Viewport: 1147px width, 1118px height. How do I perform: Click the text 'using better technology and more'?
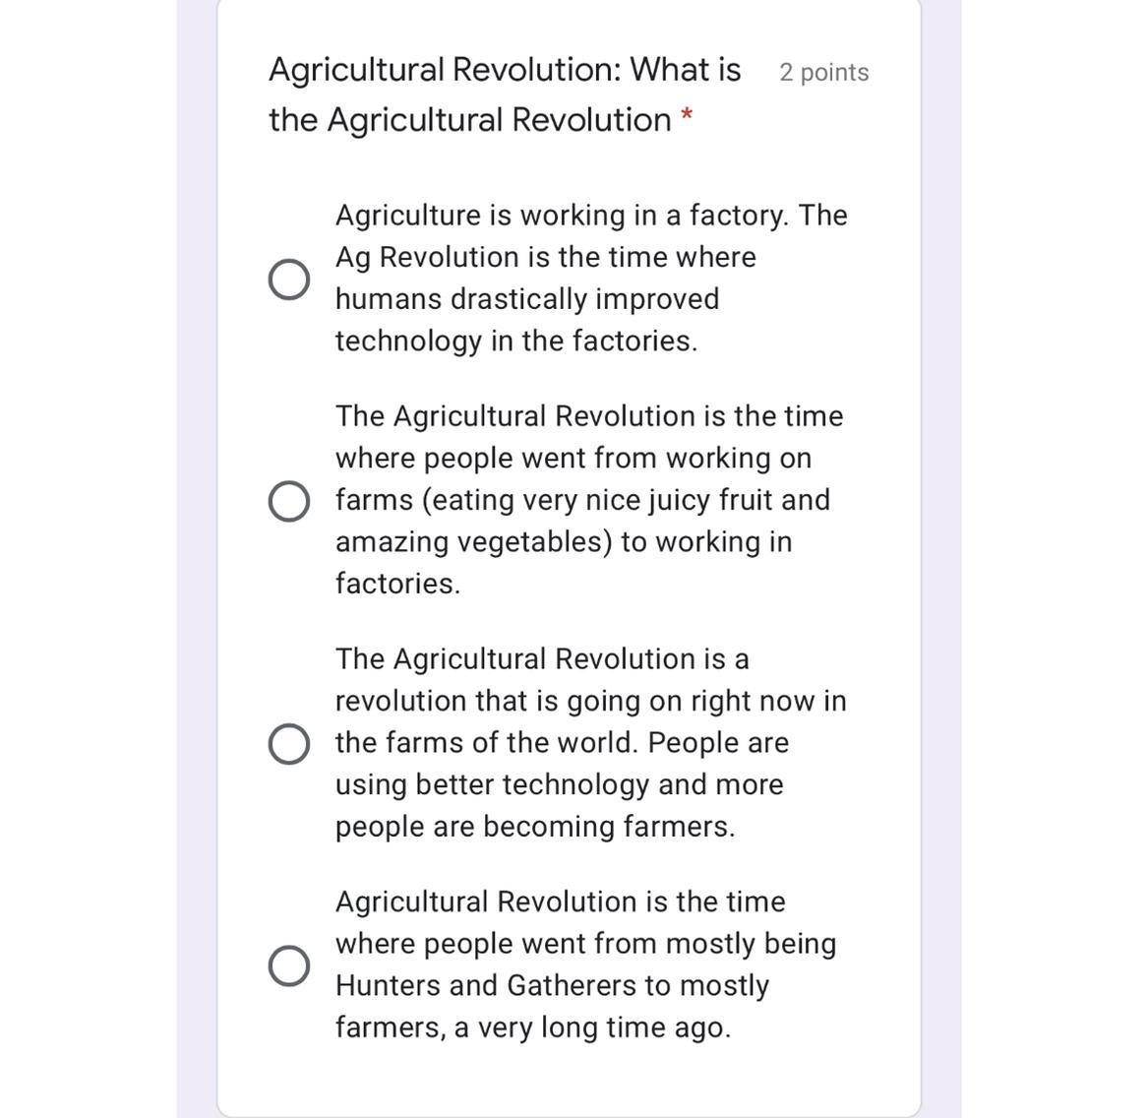[x=560, y=785]
